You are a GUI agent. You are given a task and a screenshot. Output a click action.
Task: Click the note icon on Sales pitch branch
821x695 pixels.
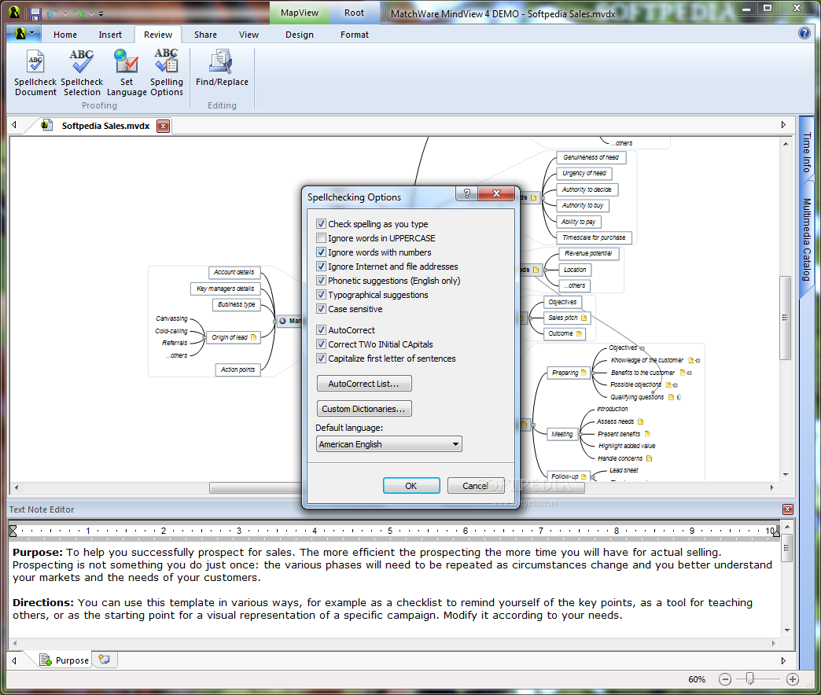point(584,318)
